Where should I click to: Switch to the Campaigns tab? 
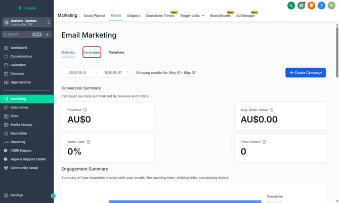92,52
